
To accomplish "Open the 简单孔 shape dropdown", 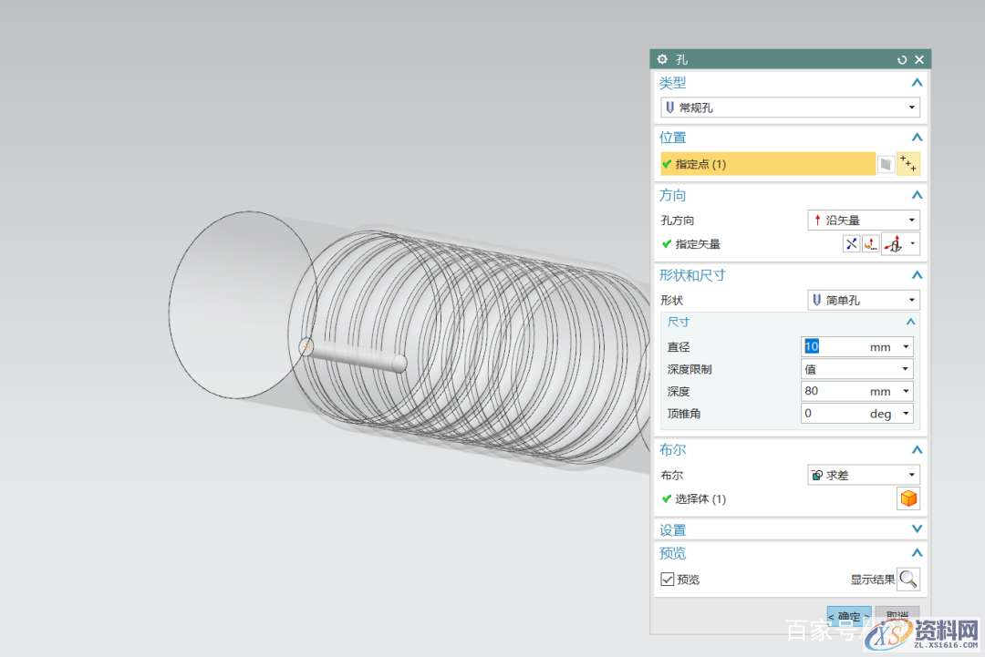I will click(x=864, y=300).
